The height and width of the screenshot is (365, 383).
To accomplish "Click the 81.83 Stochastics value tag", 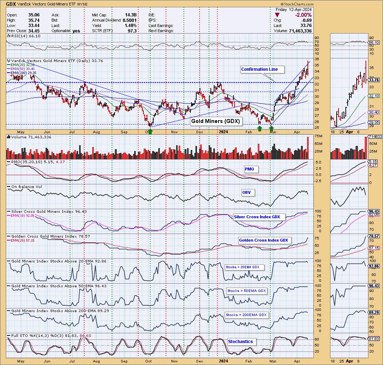I will (x=374, y=339).
